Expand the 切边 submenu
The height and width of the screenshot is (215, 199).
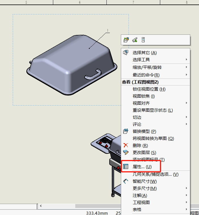(187, 117)
